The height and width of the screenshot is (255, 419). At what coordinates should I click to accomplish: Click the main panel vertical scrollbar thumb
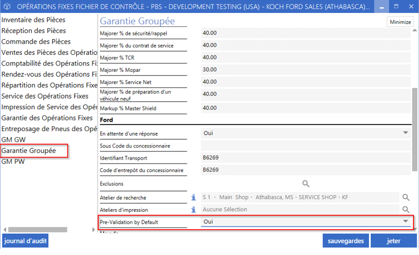click(415, 129)
